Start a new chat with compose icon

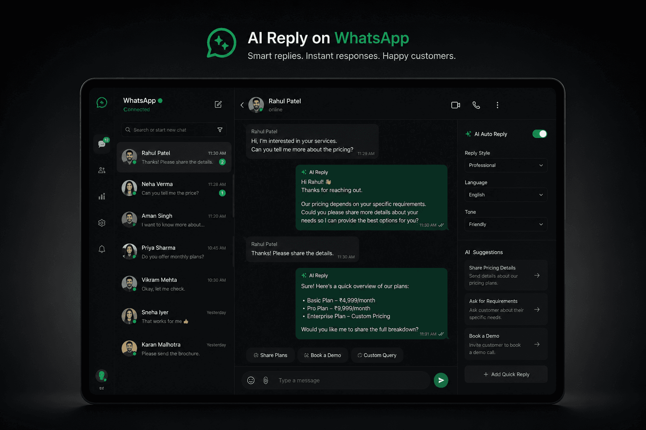point(218,105)
